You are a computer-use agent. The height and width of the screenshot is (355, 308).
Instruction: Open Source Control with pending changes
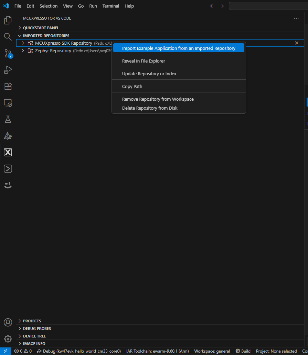[8, 53]
